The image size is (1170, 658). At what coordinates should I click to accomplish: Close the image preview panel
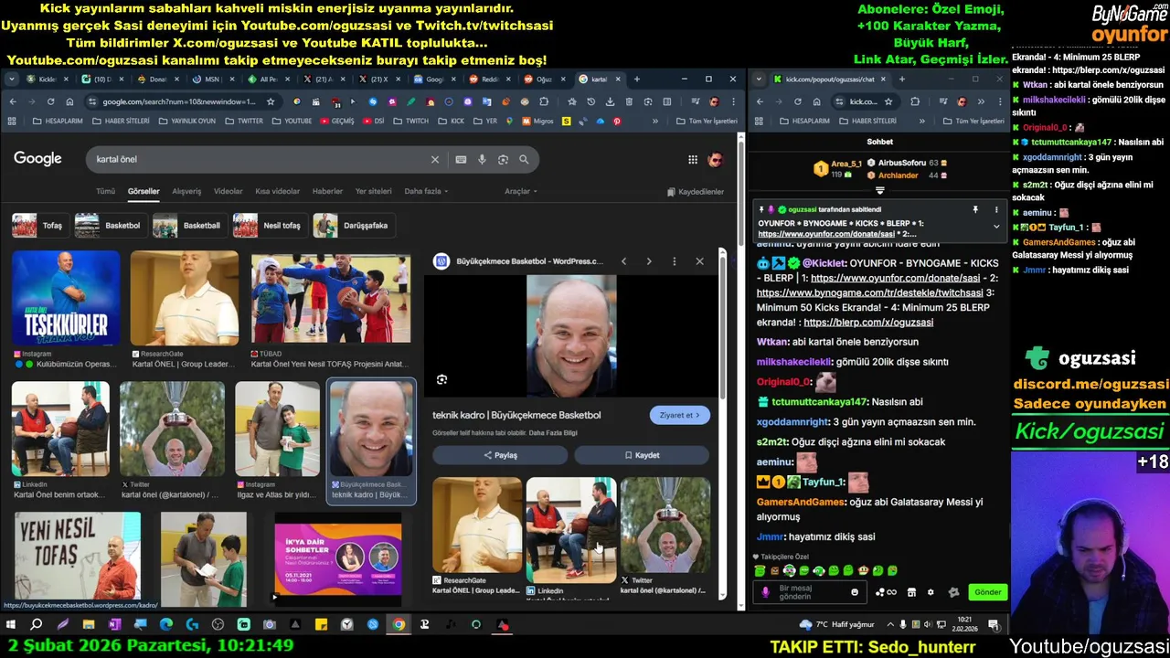[x=699, y=261]
